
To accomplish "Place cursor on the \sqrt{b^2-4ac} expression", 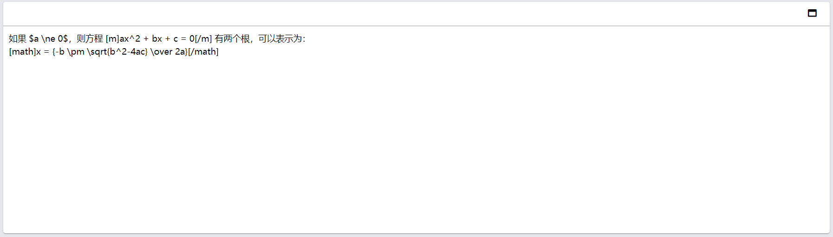I will pos(117,52).
